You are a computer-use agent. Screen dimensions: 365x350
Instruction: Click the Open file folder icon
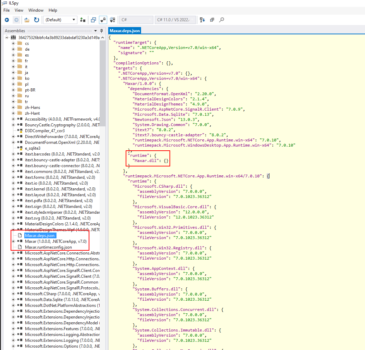click(x=27, y=20)
